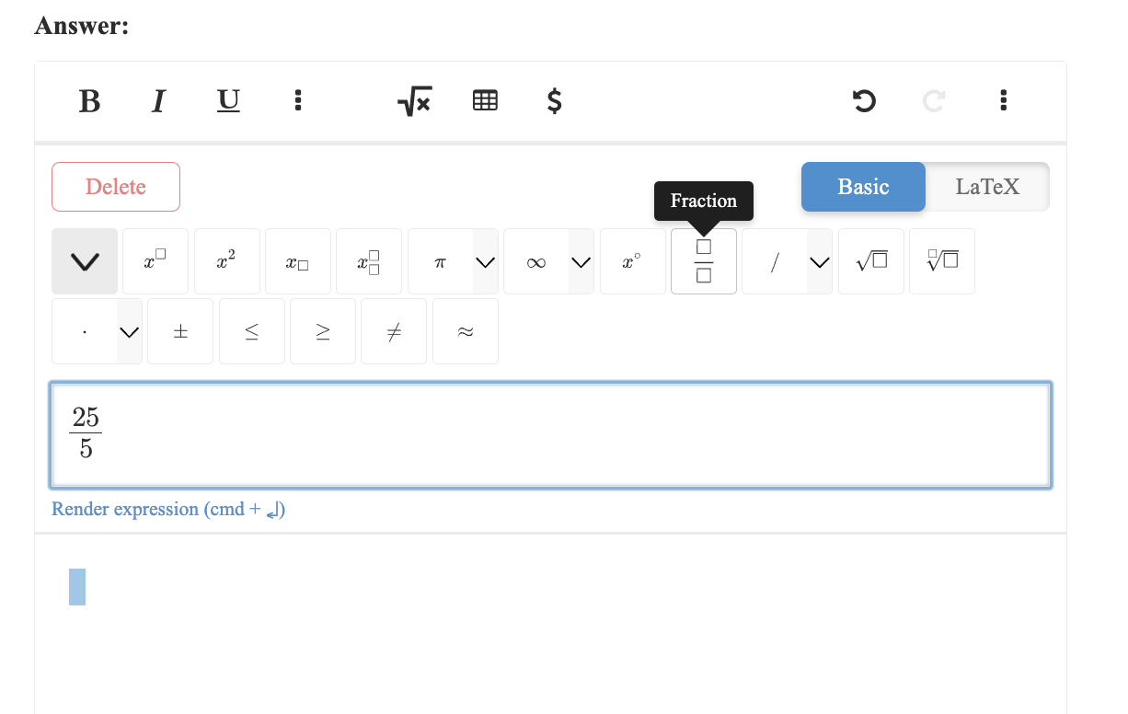Insert the x squared symbol
The image size is (1128, 714).
click(226, 262)
